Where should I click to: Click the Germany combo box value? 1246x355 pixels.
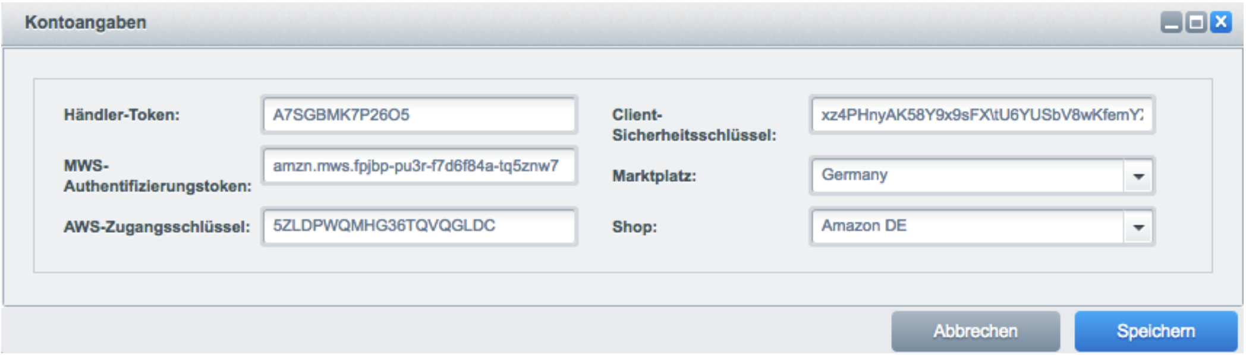click(967, 175)
